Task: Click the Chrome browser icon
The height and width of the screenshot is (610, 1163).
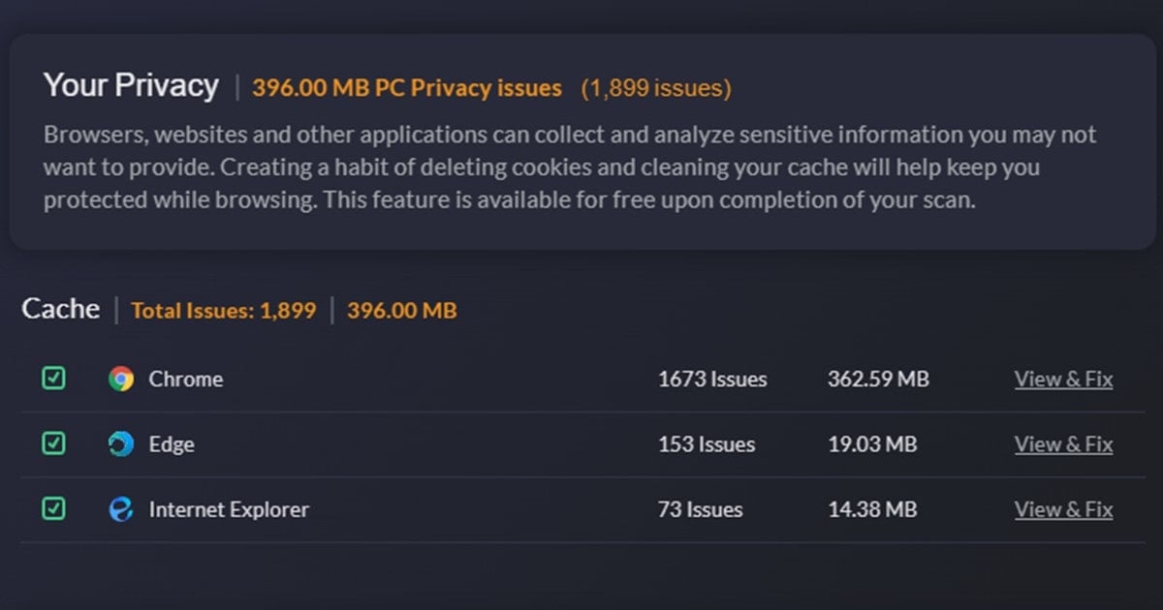Action: click(x=121, y=379)
